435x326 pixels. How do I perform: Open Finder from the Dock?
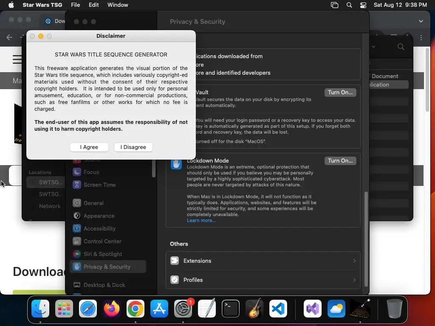pos(40,309)
